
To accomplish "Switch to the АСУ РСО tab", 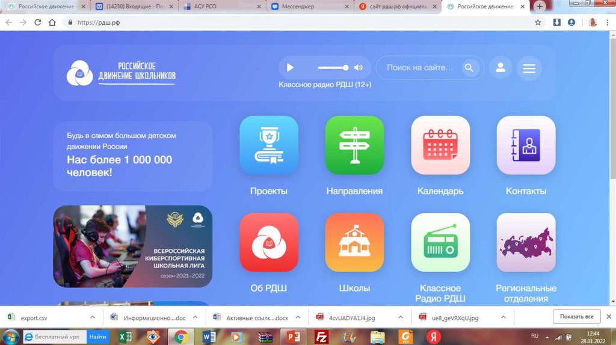I will [222, 7].
